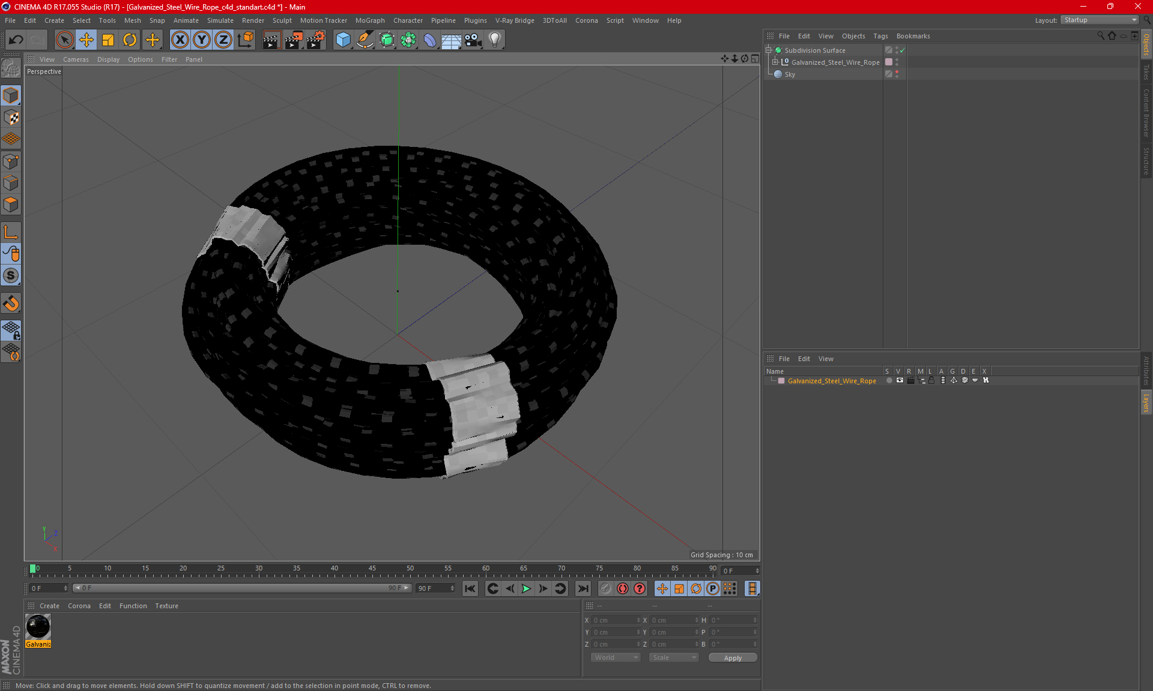
Task: Activate the Rotate tool
Action: point(130,40)
